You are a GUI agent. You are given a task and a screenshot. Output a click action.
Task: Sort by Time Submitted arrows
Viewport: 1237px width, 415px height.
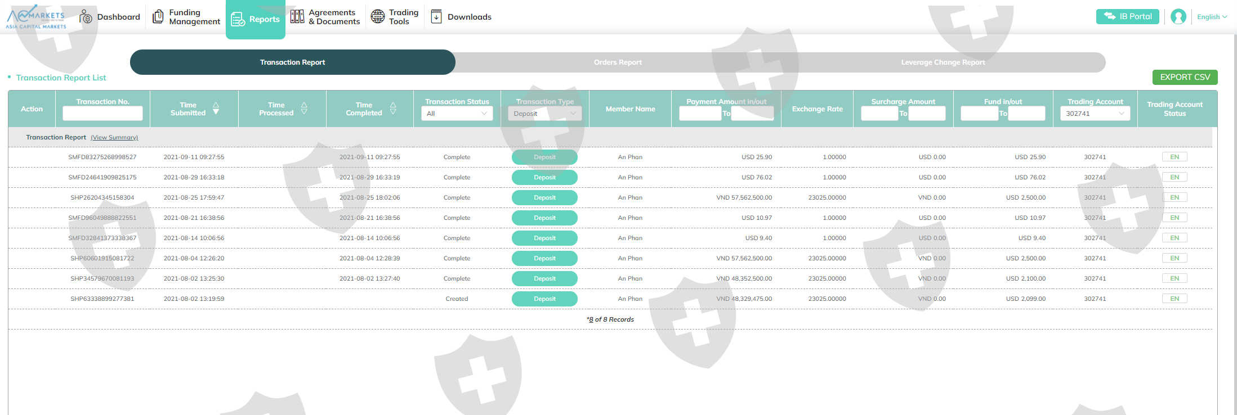coord(216,109)
